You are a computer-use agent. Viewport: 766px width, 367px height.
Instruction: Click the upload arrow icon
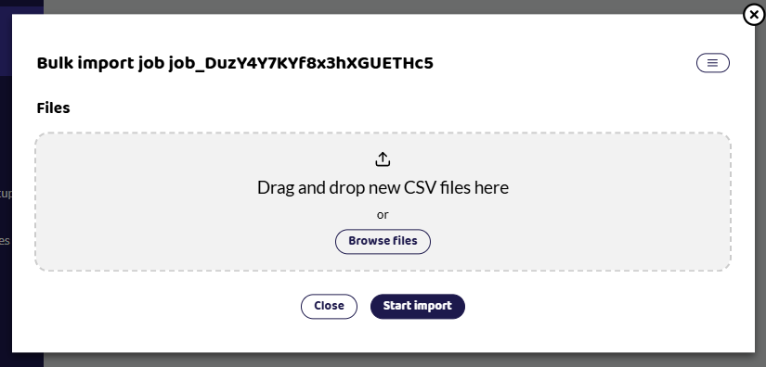click(x=383, y=158)
